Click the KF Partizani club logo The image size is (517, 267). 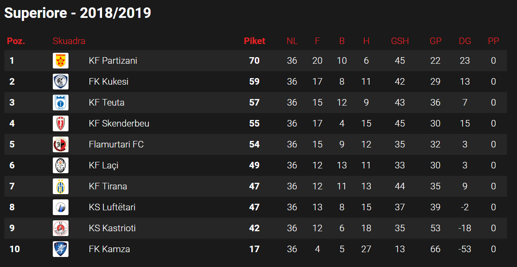pyautogui.click(x=61, y=61)
